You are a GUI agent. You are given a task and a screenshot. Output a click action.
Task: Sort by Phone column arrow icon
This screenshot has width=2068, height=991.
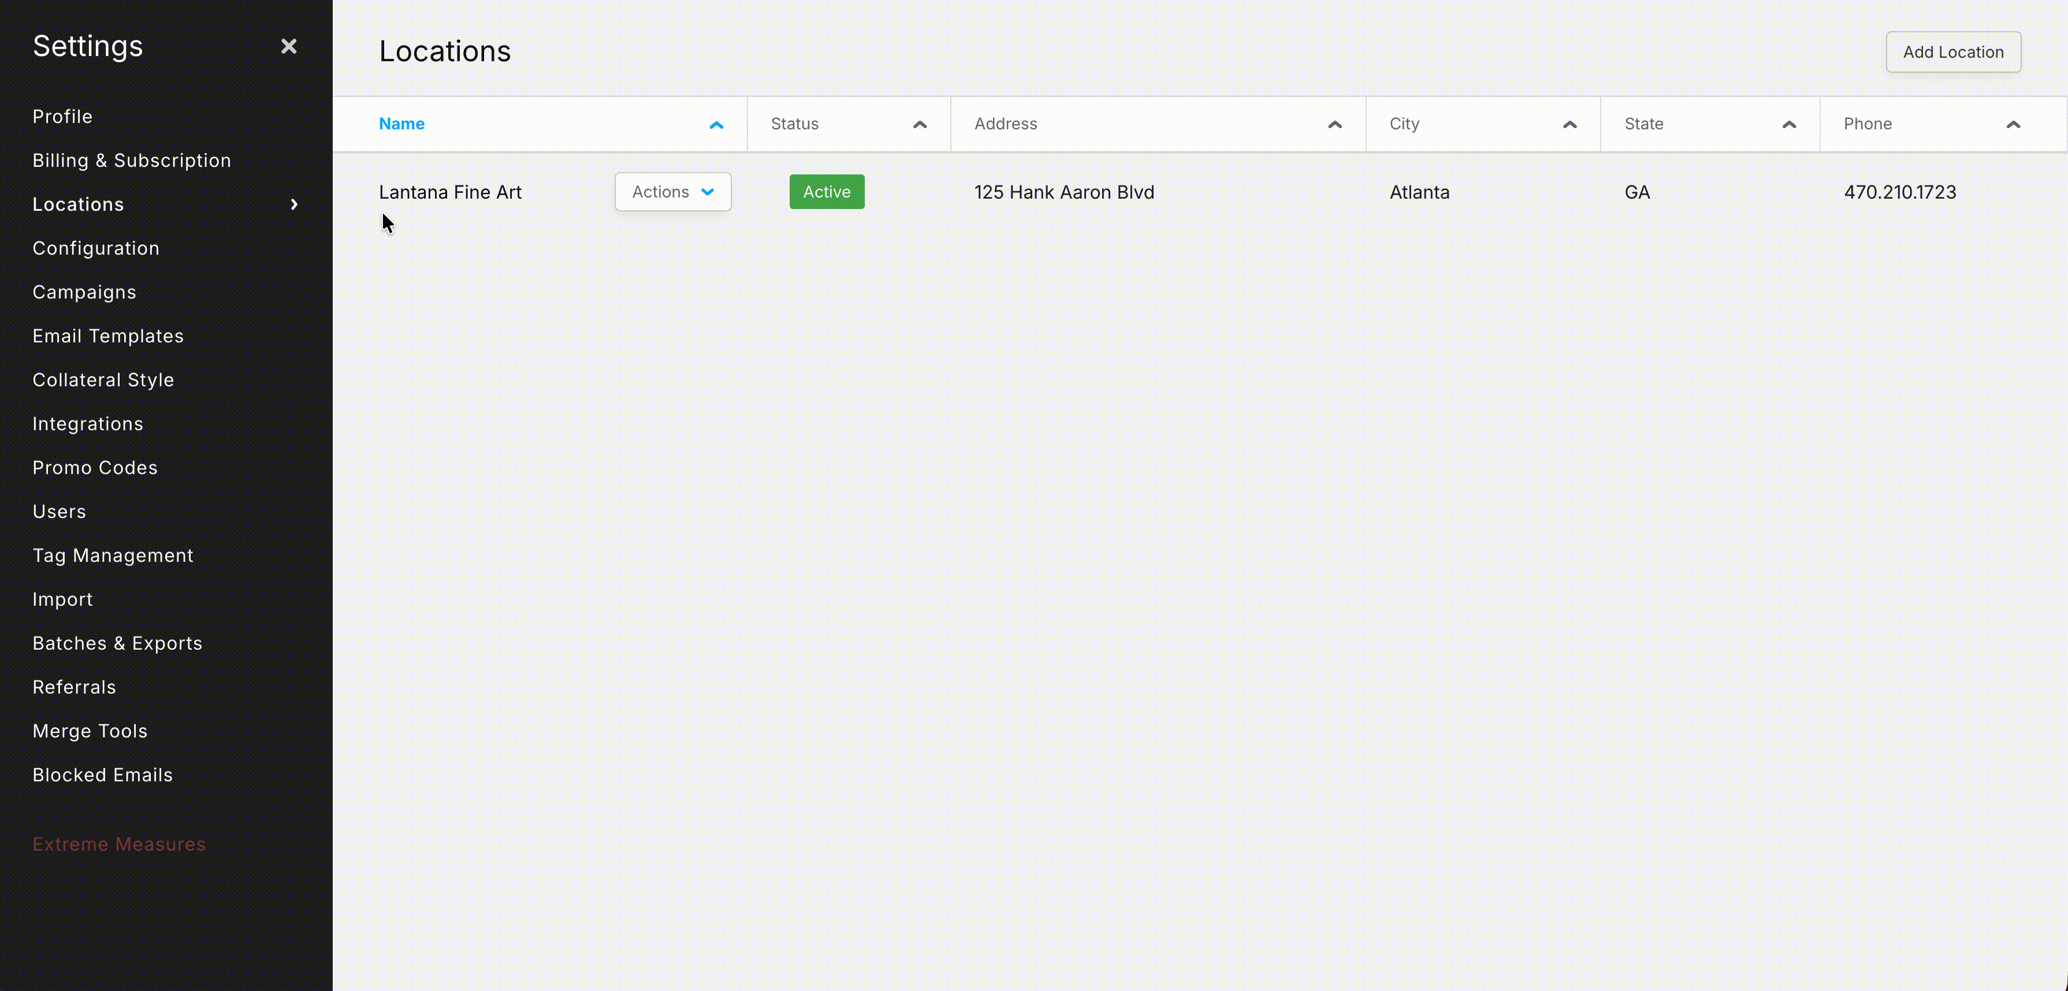pos(2013,125)
